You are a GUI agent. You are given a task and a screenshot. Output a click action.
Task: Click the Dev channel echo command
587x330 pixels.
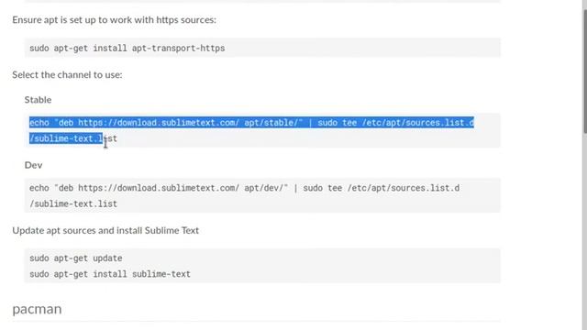click(x=245, y=195)
